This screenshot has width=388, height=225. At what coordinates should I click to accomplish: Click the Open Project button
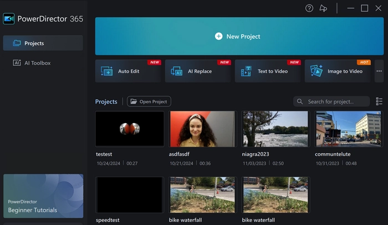[x=149, y=101]
